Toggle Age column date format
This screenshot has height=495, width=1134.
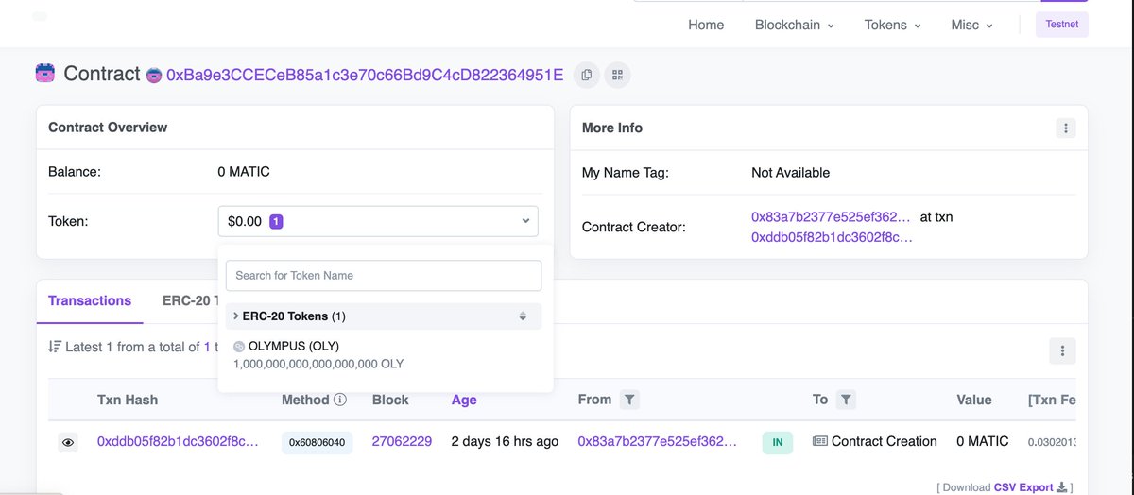(x=464, y=400)
